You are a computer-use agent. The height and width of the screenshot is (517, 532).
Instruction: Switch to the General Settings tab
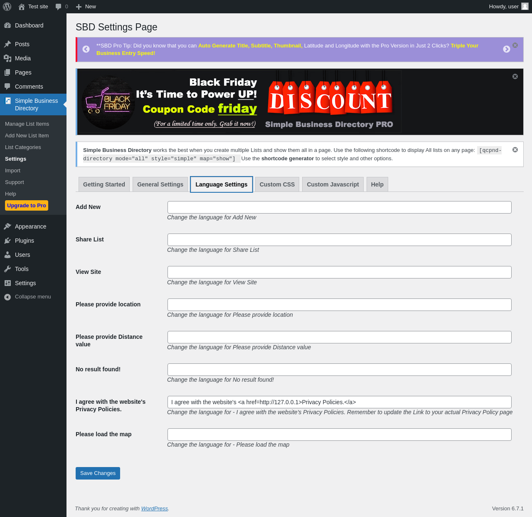pyautogui.click(x=160, y=184)
